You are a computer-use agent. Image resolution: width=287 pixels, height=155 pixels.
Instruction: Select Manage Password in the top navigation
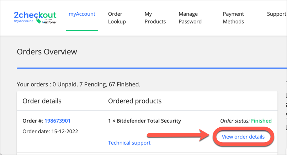pos(190,18)
